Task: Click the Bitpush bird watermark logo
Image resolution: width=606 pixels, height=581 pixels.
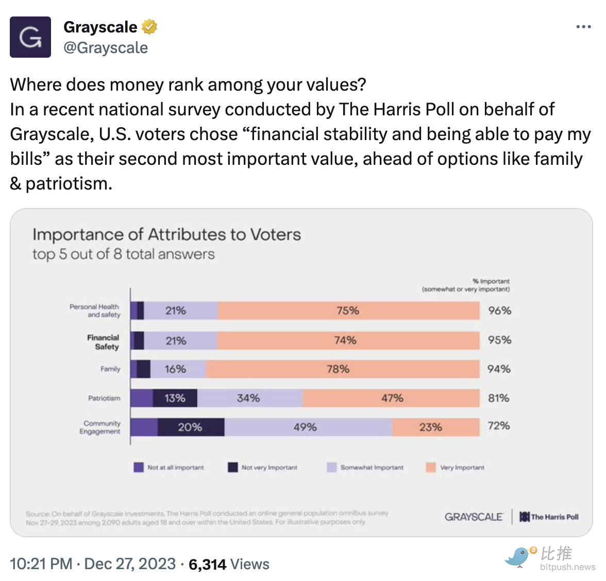Action: [519, 557]
